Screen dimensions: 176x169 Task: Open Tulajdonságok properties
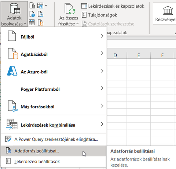[x=99, y=15]
